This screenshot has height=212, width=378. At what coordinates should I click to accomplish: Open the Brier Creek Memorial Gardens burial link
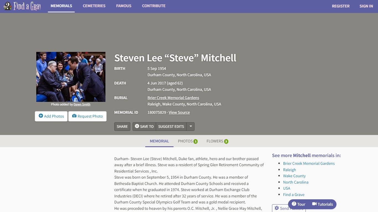click(x=173, y=98)
